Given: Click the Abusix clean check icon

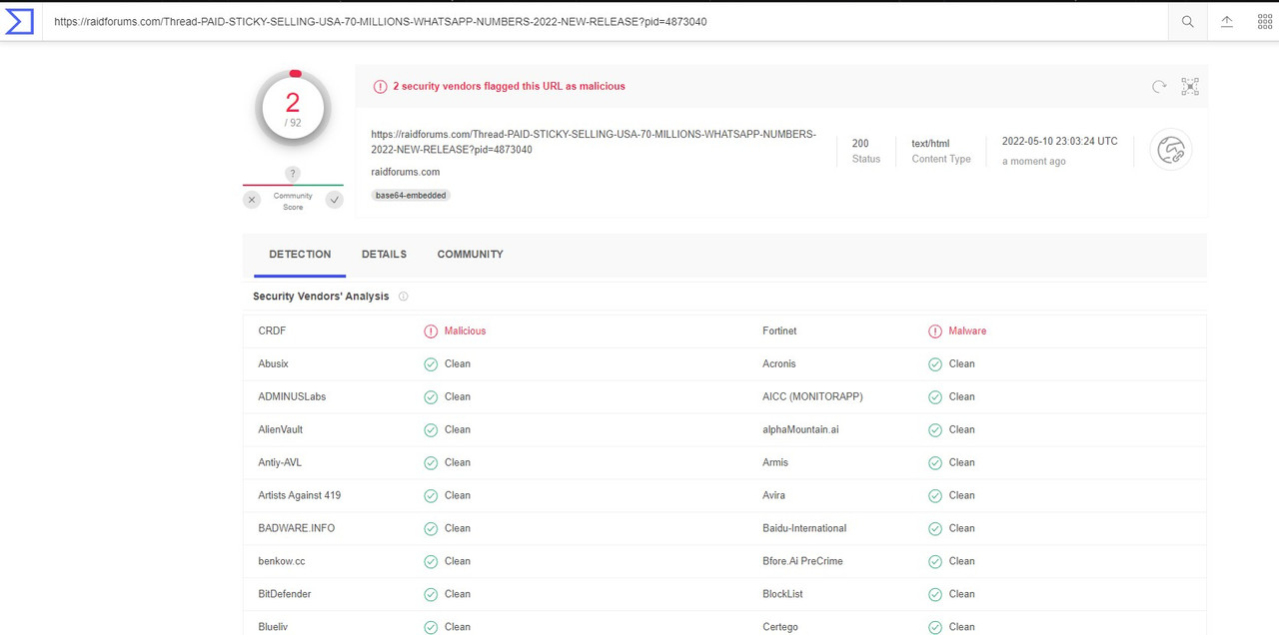Looking at the screenshot, I should (x=431, y=364).
